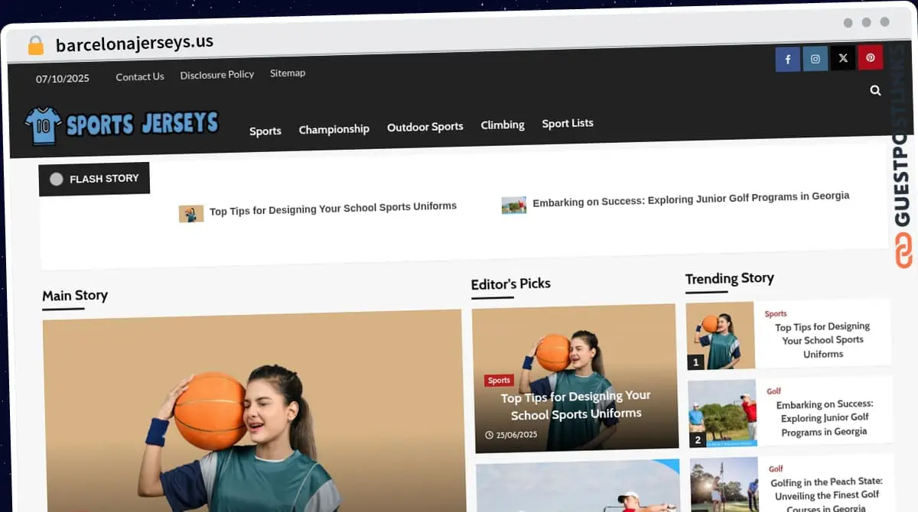The image size is (918, 512).
Task: Open flash story about Junior Golf Programs
Action: [x=691, y=199]
